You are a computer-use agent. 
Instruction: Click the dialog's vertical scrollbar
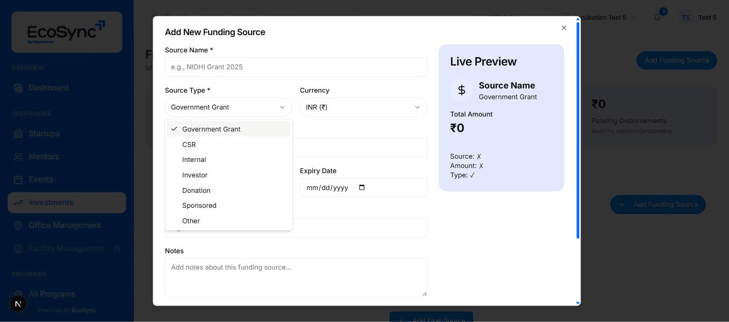578,131
